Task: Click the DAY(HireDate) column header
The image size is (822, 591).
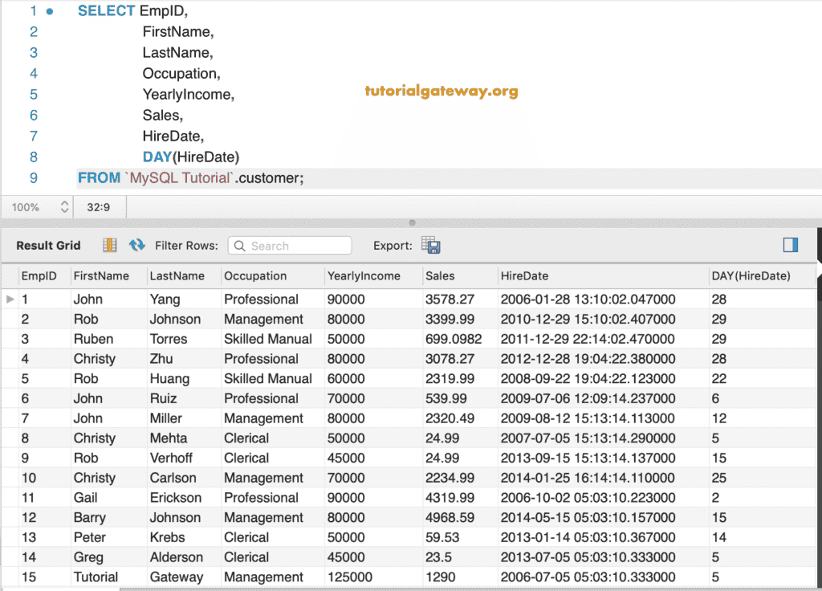Action: pyautogui.click(x=751, y=275)
